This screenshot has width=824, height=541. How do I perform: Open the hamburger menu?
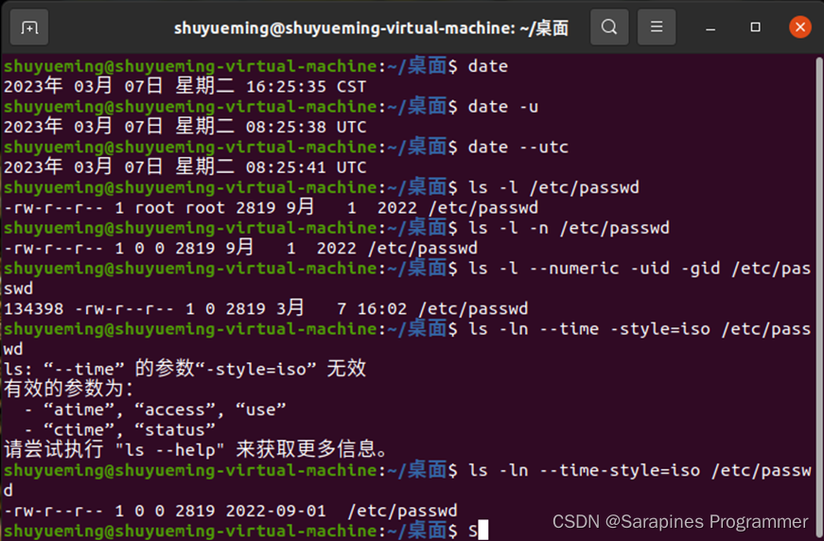[657, 26]
